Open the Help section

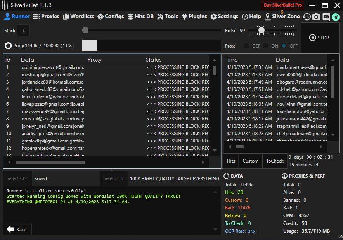point(251,16)
